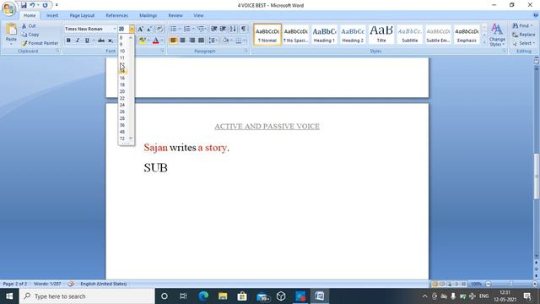Decrease paragraph indent
This screenshot has height=304, width=540.
tap(213, 29)
